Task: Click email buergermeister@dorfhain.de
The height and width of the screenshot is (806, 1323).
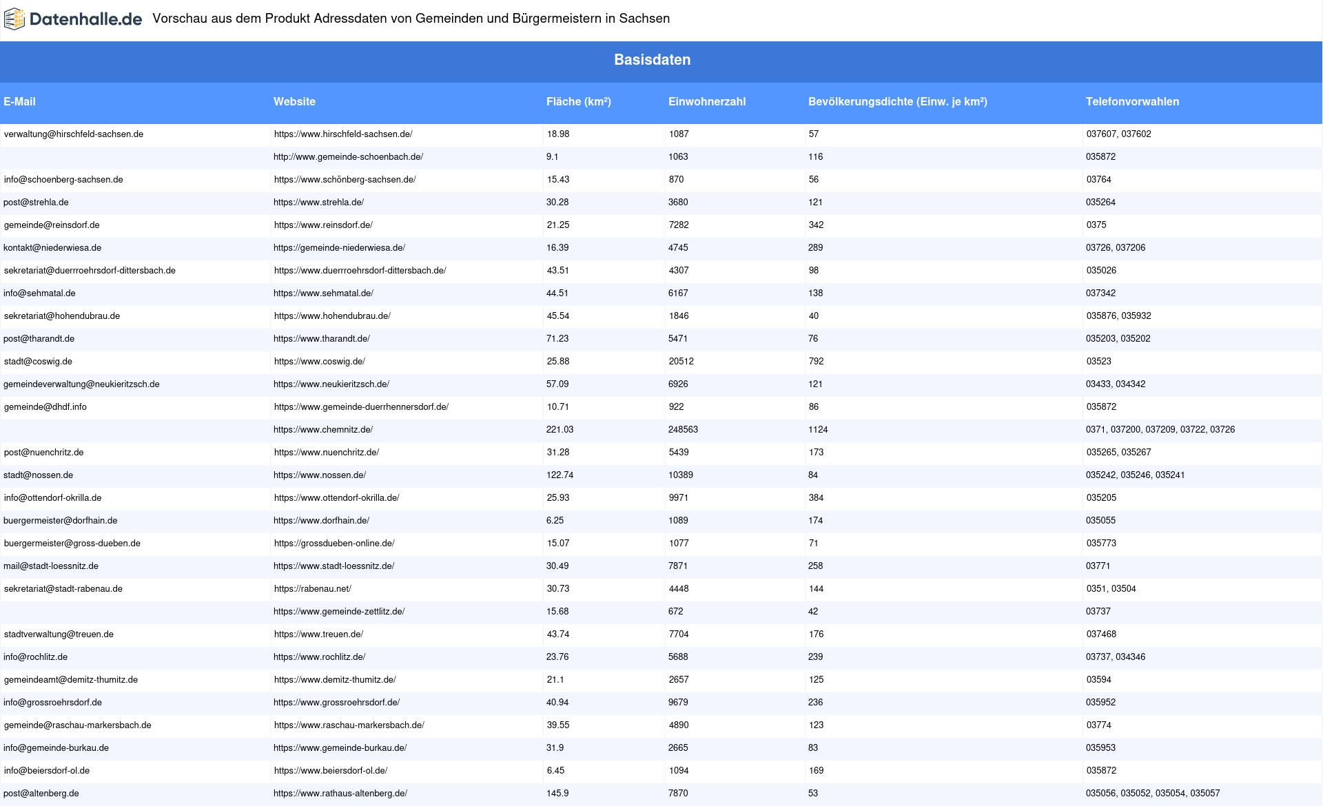Action: [60, 521]
